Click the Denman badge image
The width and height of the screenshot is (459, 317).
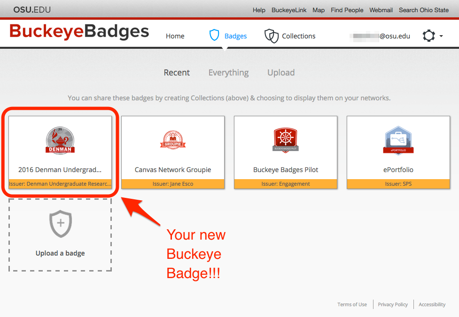[60, 141]
